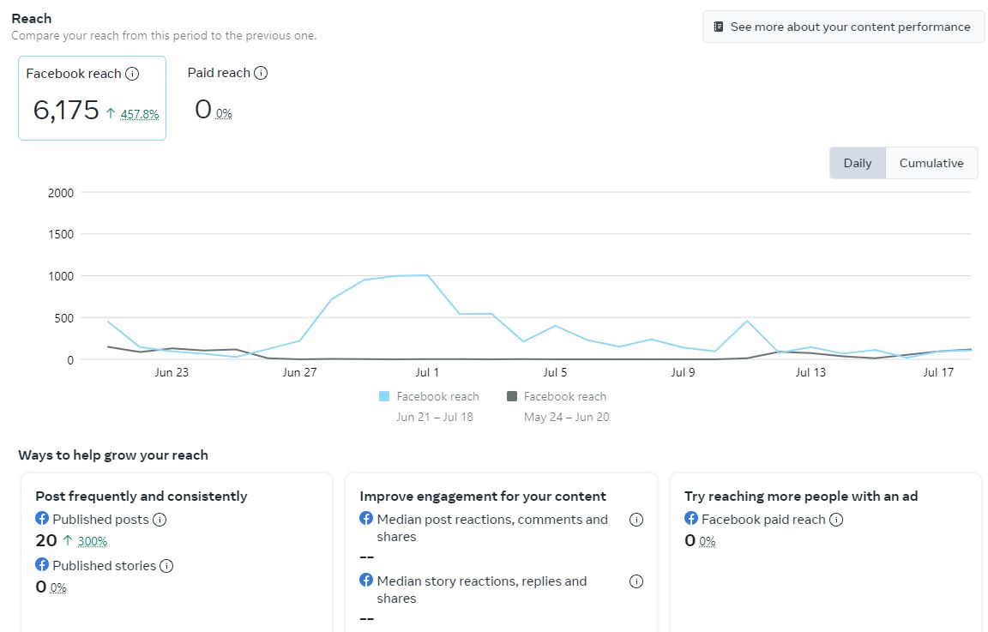Click info icon beside Published stories

(x=166, y=565)
